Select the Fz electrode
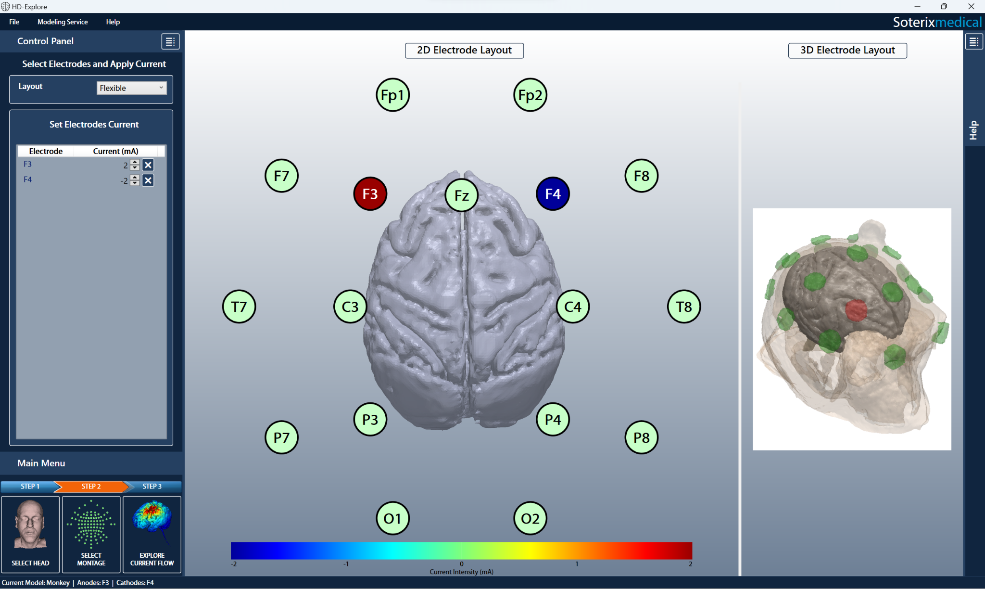The width and height of the screenshot is (985, 589). tap(461, 195)
